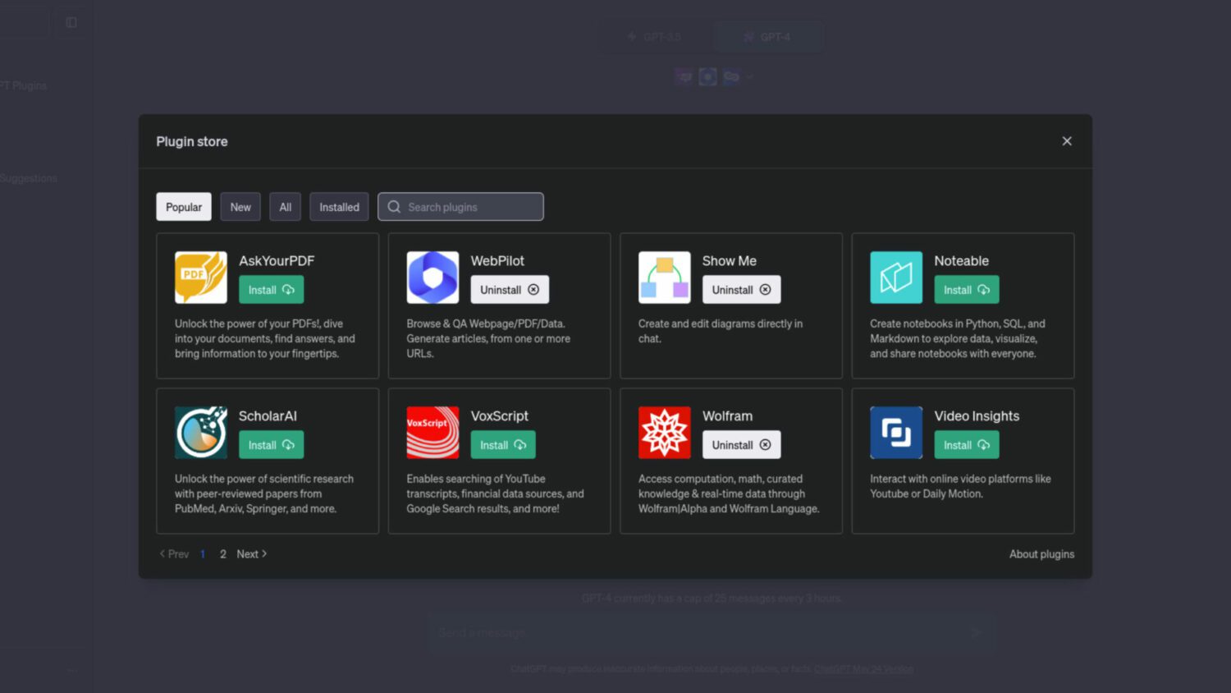This screenshot has height=693, width=1231.
Task: Select GPT-3.5 model tab in background
Action: [655, 37]
